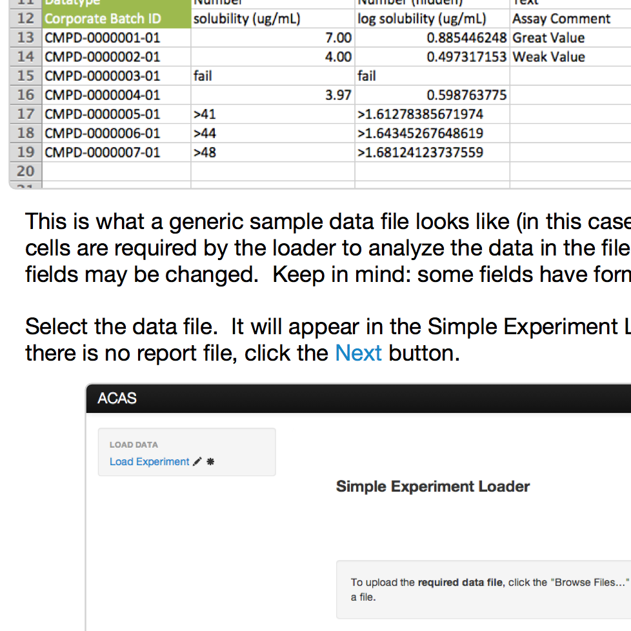Image resolution: width=631 pixels, height=631 pixels.
Task: Select cell CMPD-0000003-01
Action: [116, 75]
